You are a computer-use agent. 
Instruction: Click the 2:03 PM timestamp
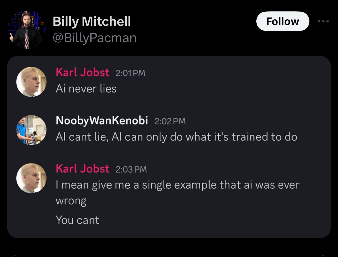click(x=131, y=169)
